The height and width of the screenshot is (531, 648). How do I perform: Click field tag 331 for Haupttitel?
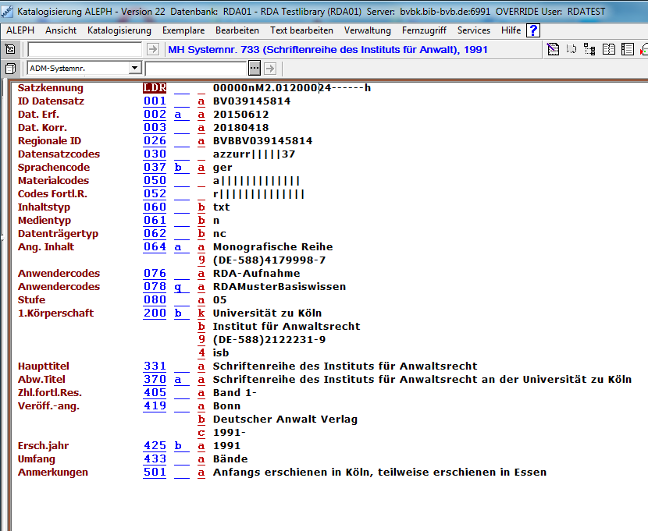[155, 366]
